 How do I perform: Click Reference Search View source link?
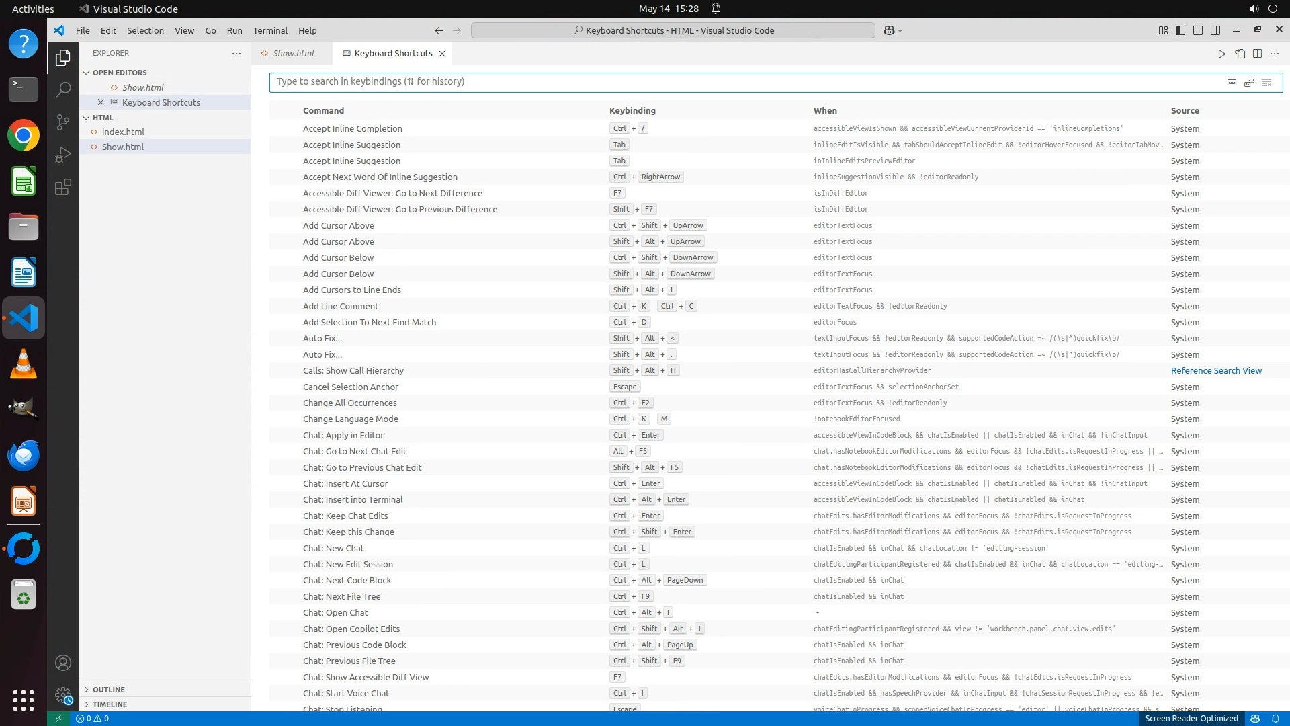pyautogui.click(x=1216, y=371)
